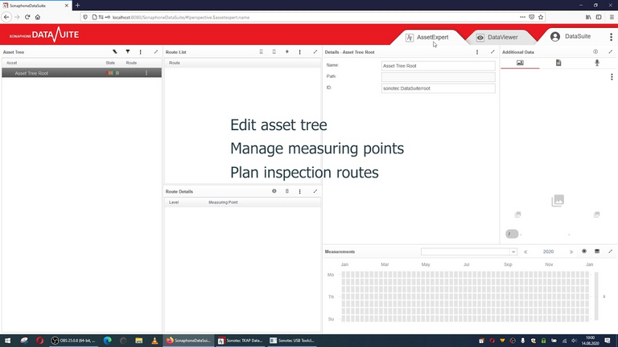The height and width of the screenshot is (347, 618).
Task: Switch to the DataViewer perspective tab
Action: pos(496,38)
